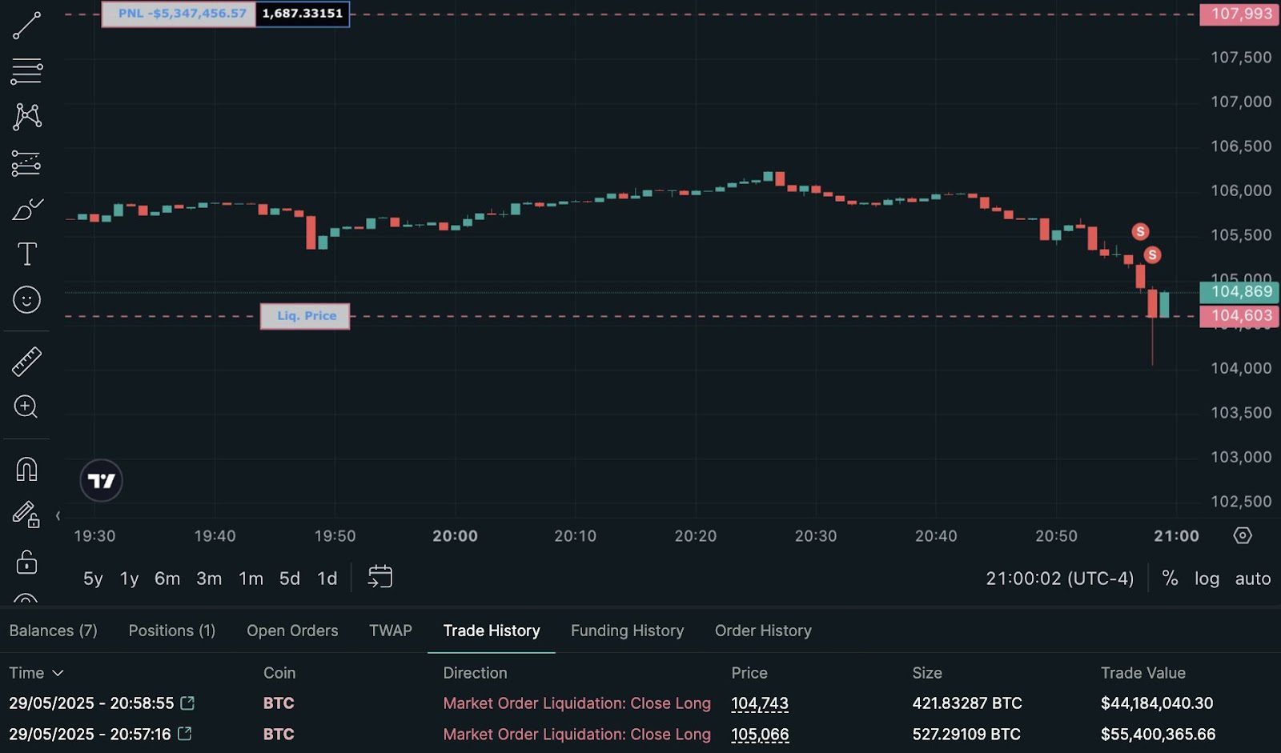1281x753 pixels.
Task: Select the Trend Line drawing tool
Action: click(26, 26)
